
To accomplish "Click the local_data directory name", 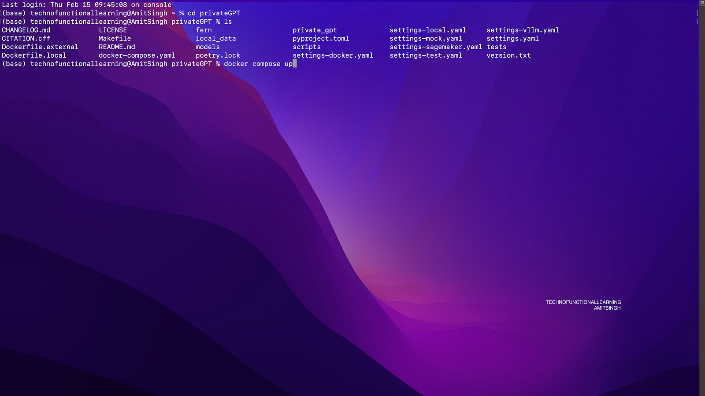I will [215, 39].
